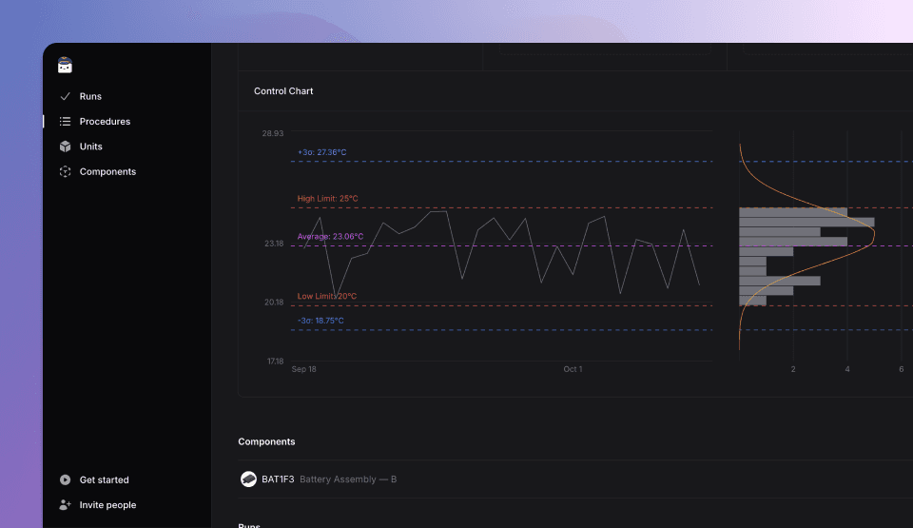Click the histogram axis label 2
Image resolution: width=913 pixels, height=528 pixels.
pos(793,369)
